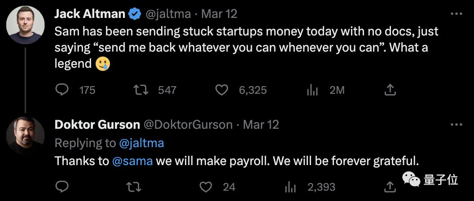View analytics on Jack Altman's tweet

point(312,90)
